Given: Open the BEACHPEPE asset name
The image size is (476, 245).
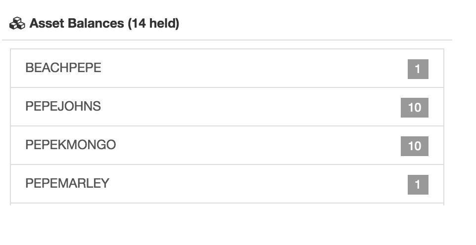Looking at the screenshot, I should (x=63, y=68).
